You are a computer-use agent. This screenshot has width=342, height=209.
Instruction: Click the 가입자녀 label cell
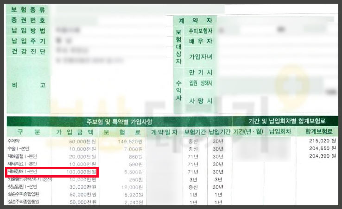pos(200,56)
